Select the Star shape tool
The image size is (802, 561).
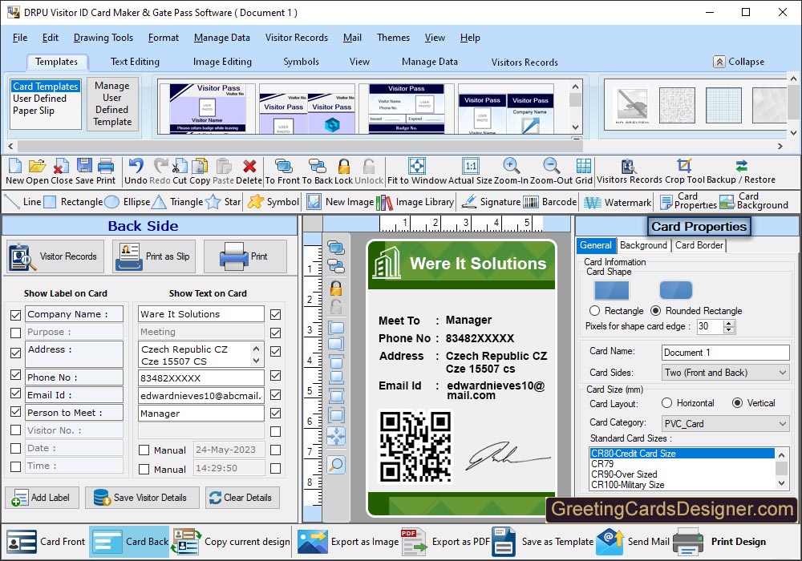(223, 202)
